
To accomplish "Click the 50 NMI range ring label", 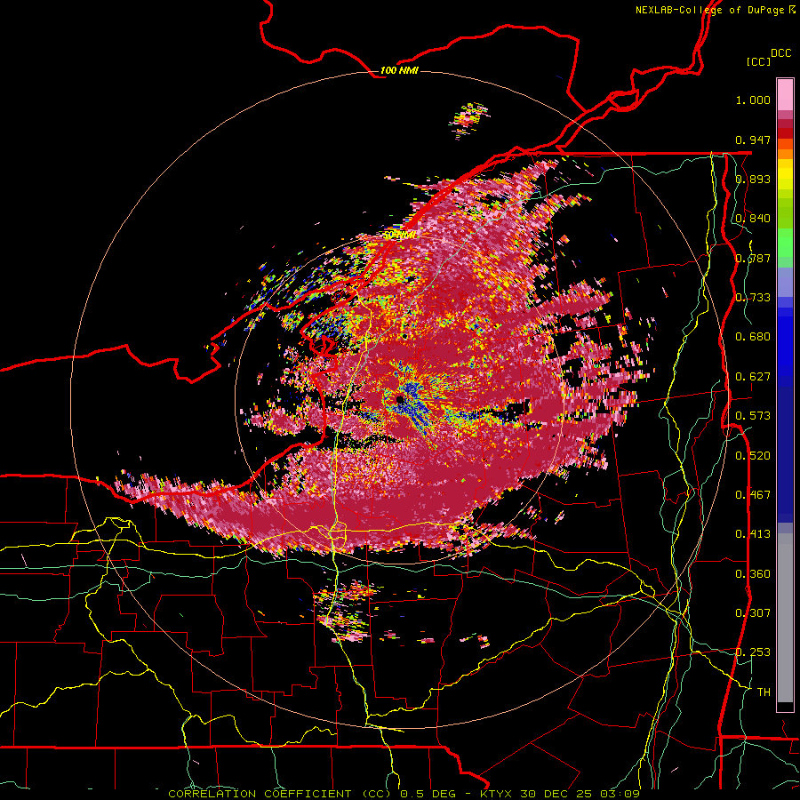I will pyautogui.click(x=399, y=236).
